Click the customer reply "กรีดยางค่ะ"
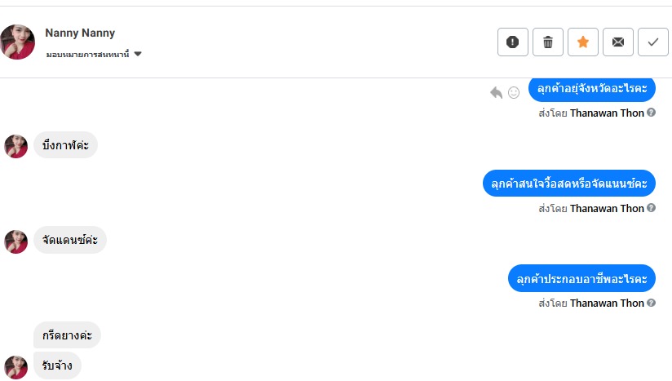672x381 pixels. [67, 335]
